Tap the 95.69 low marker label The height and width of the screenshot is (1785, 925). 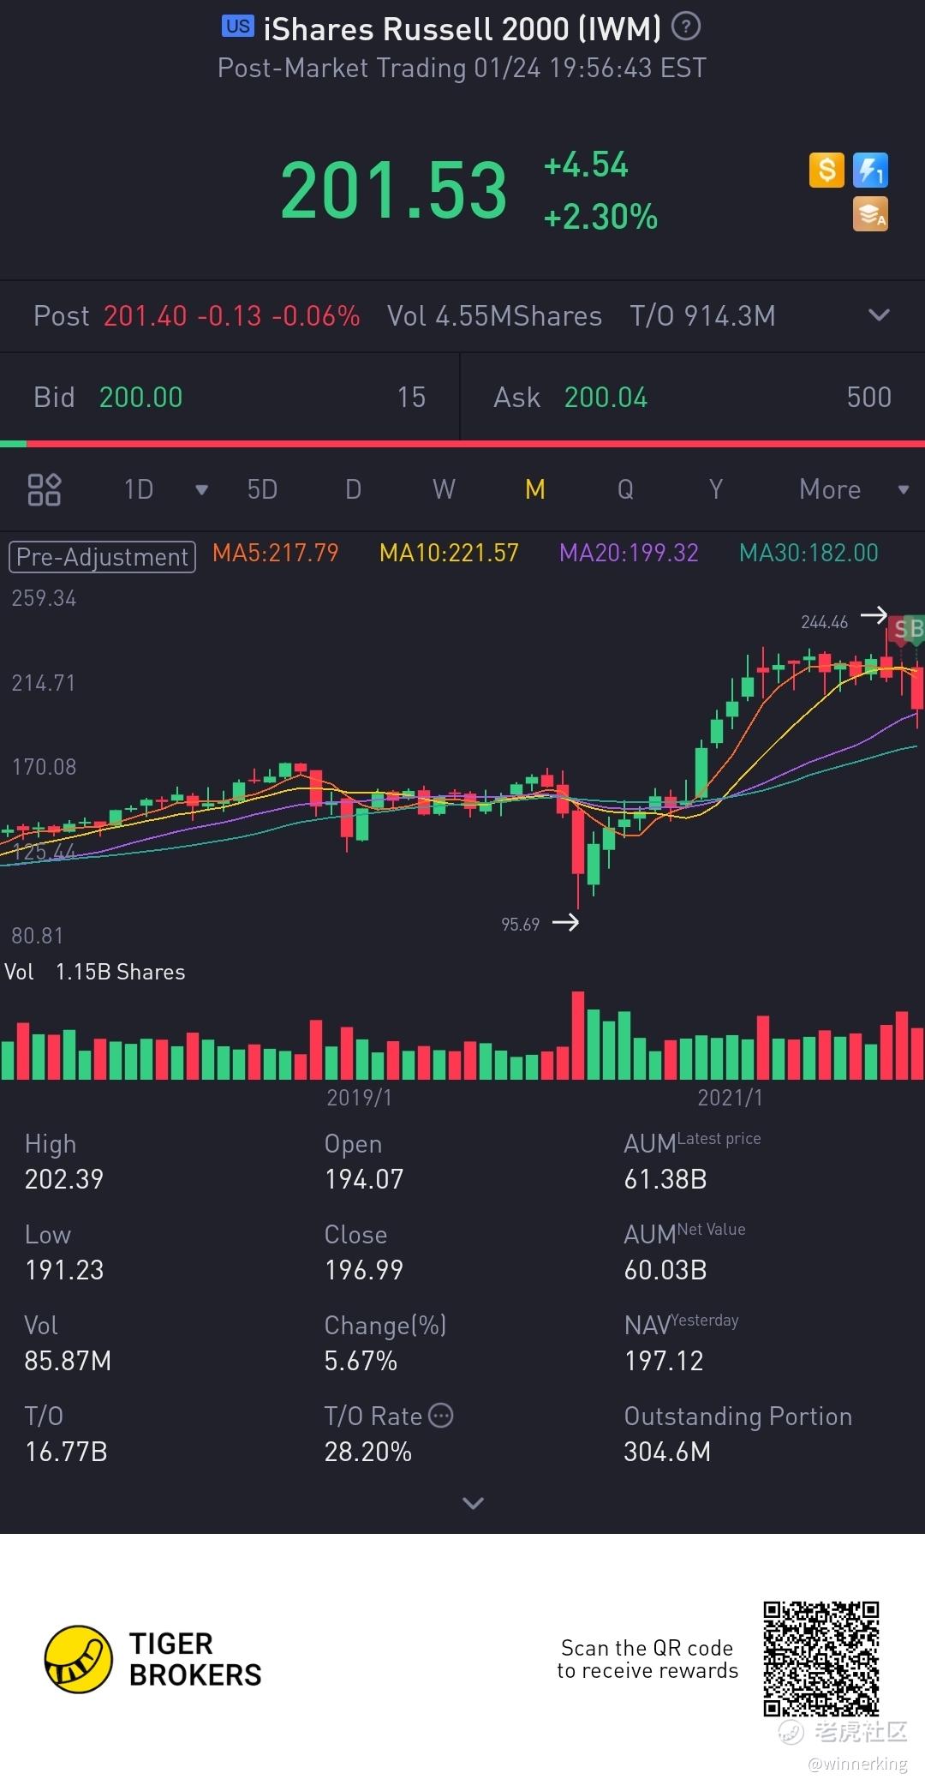click(x=520, y=924)
